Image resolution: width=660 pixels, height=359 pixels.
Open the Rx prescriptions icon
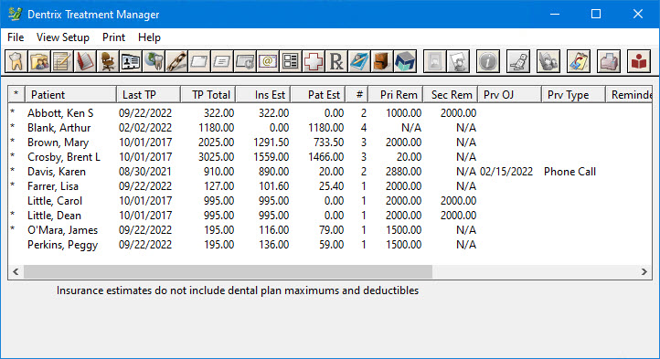coord(335,62)
